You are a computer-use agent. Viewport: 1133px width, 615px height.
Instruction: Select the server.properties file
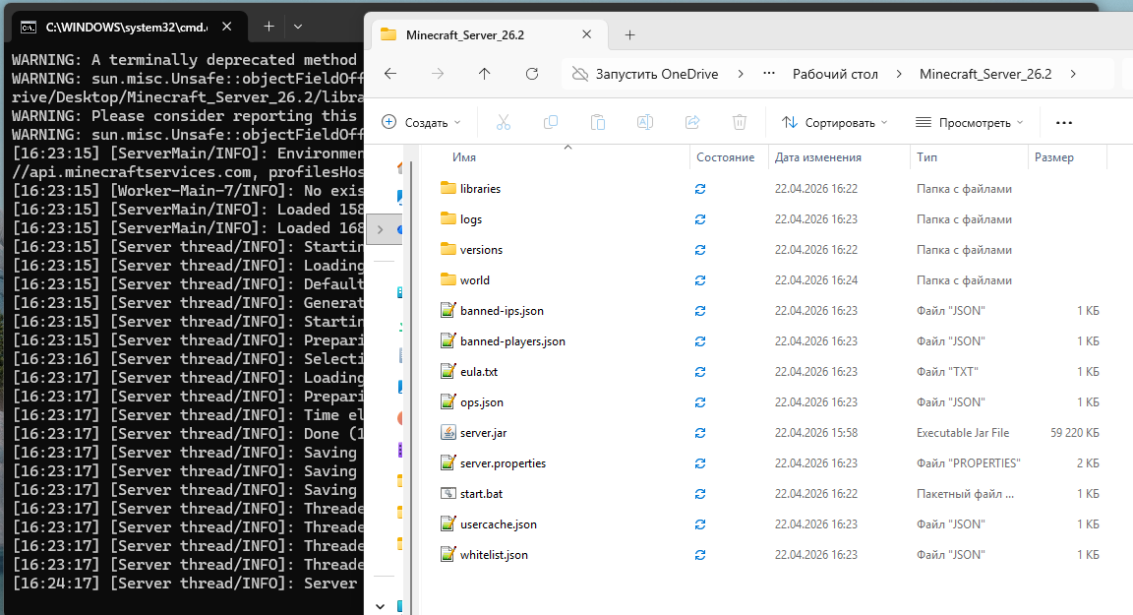coord(503,463)
